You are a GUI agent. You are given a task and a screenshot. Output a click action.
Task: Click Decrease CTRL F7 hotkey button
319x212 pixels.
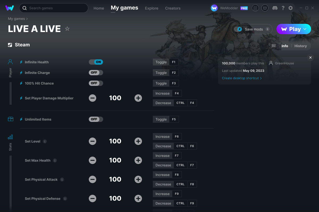(x=175, y=165)
